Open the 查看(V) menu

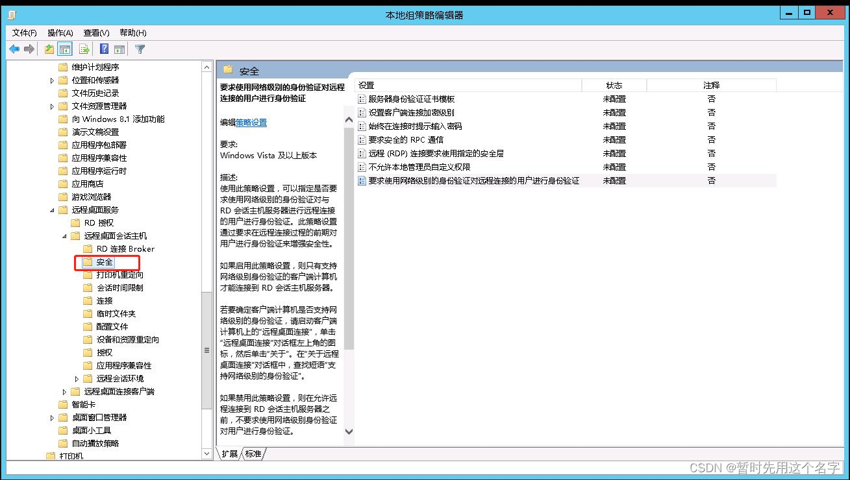click(x=95, y=32)
